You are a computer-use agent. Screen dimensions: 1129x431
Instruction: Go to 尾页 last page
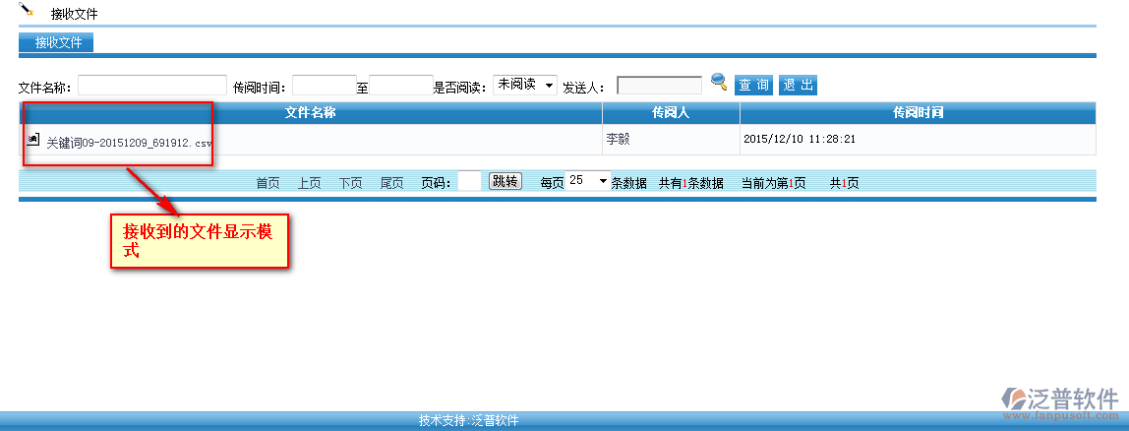[x=391, y=183]
